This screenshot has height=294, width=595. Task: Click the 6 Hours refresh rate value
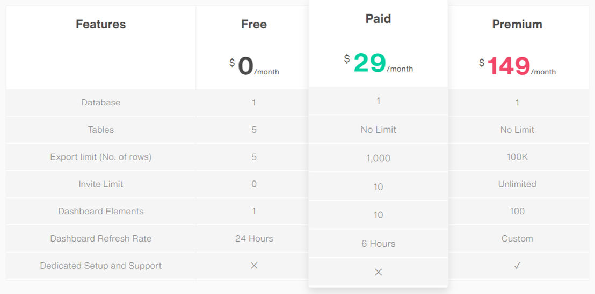point(379,244)
